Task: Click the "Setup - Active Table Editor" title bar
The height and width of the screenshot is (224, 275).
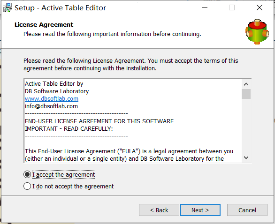Action: [61, 8]
